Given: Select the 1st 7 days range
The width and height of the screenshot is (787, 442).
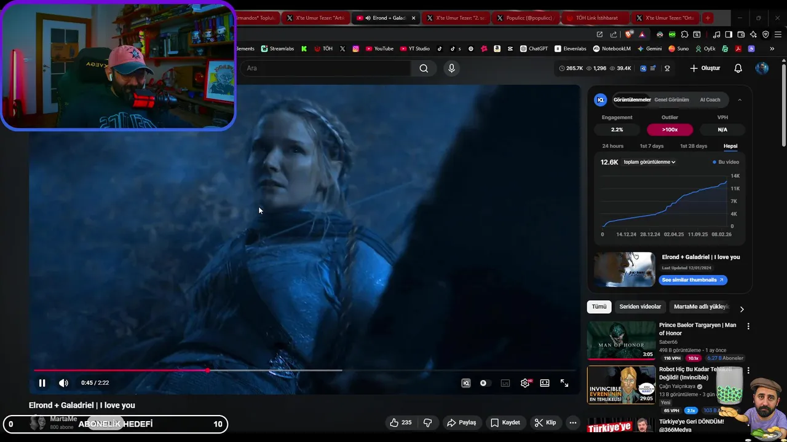Looking at the screenshot, I should [x=652, y=146].
